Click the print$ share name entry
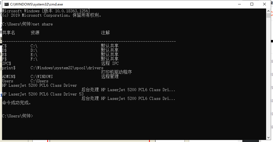This screenshot has height=142, width=273. pyautogui.click(x=9, y=68)
